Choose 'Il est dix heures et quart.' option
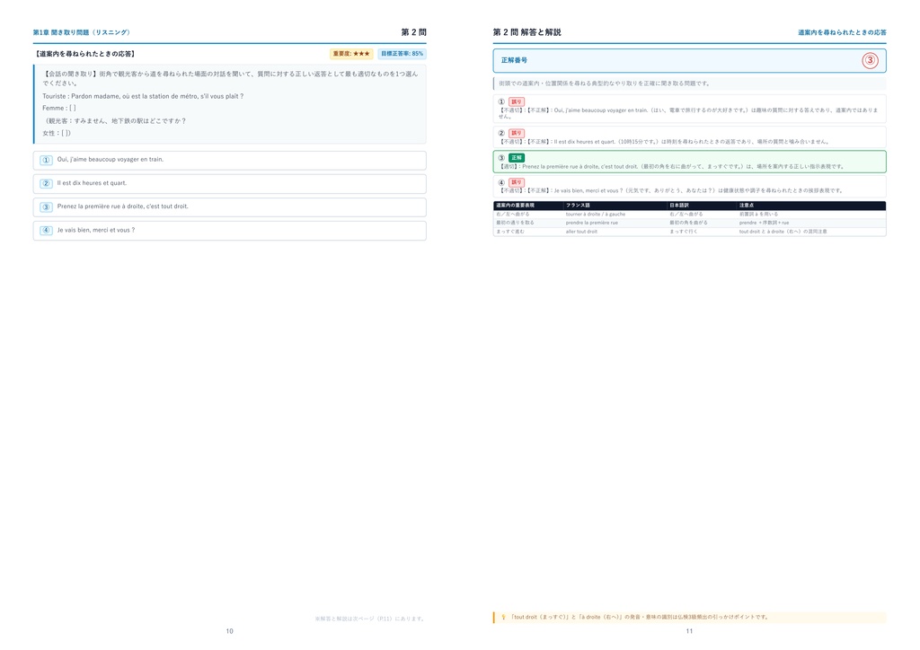This screenshot has height=650, width=920. point(229,183)
